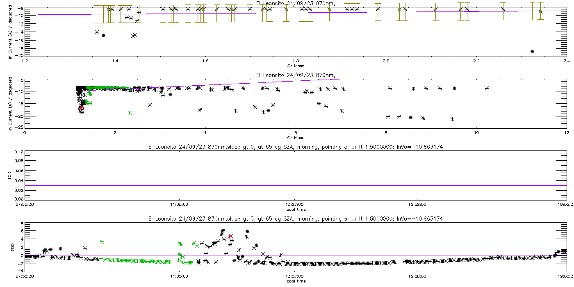Select the lone green star near air mass 2.3 in second plot
The width and height of the screenshot is (574, 287).
point(130,113)
